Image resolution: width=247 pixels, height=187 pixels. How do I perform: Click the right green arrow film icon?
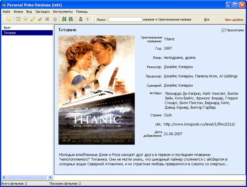tap(71, 19)
